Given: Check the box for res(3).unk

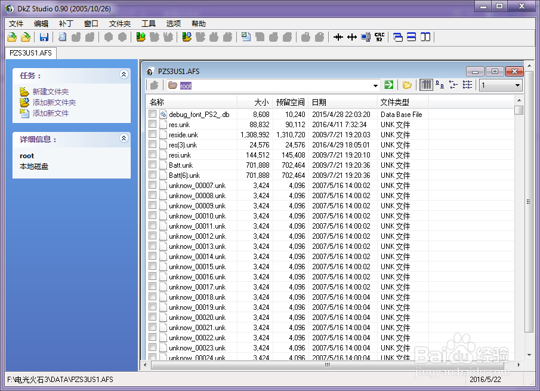Looking at the screenshot, I should 153,144.
